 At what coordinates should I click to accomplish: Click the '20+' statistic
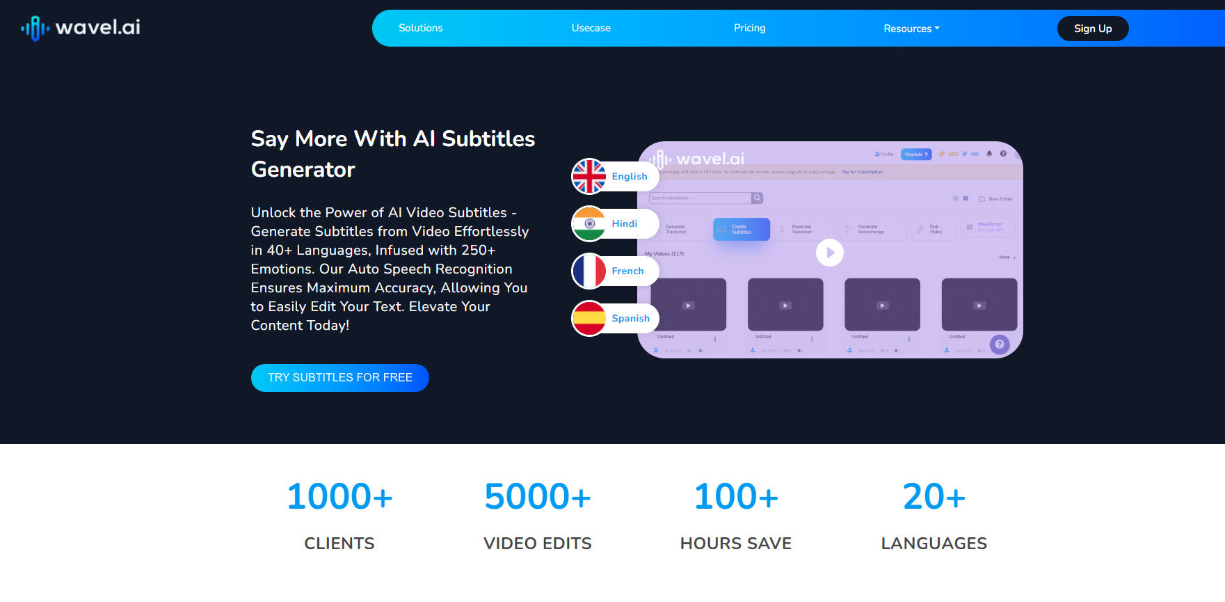(x=934, y=497)
